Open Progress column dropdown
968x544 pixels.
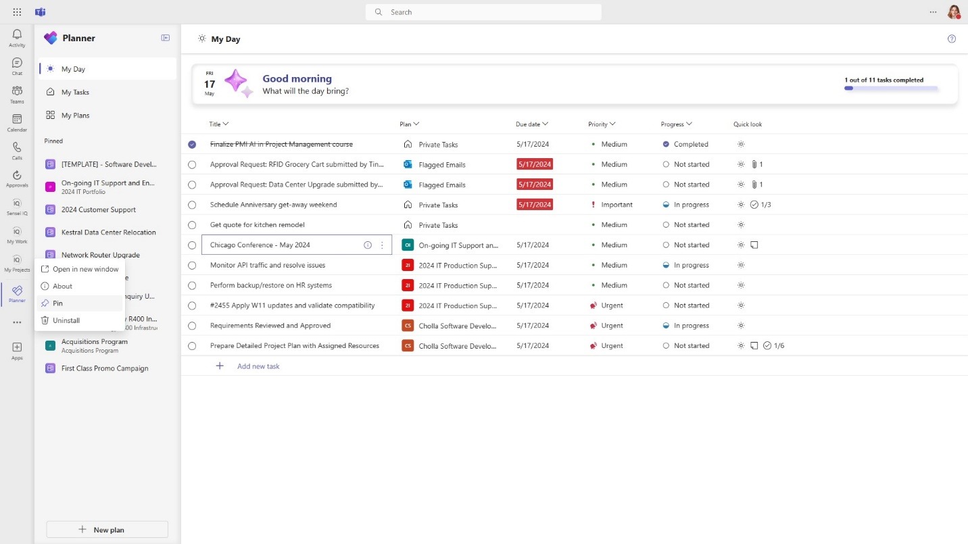(677, 124)
